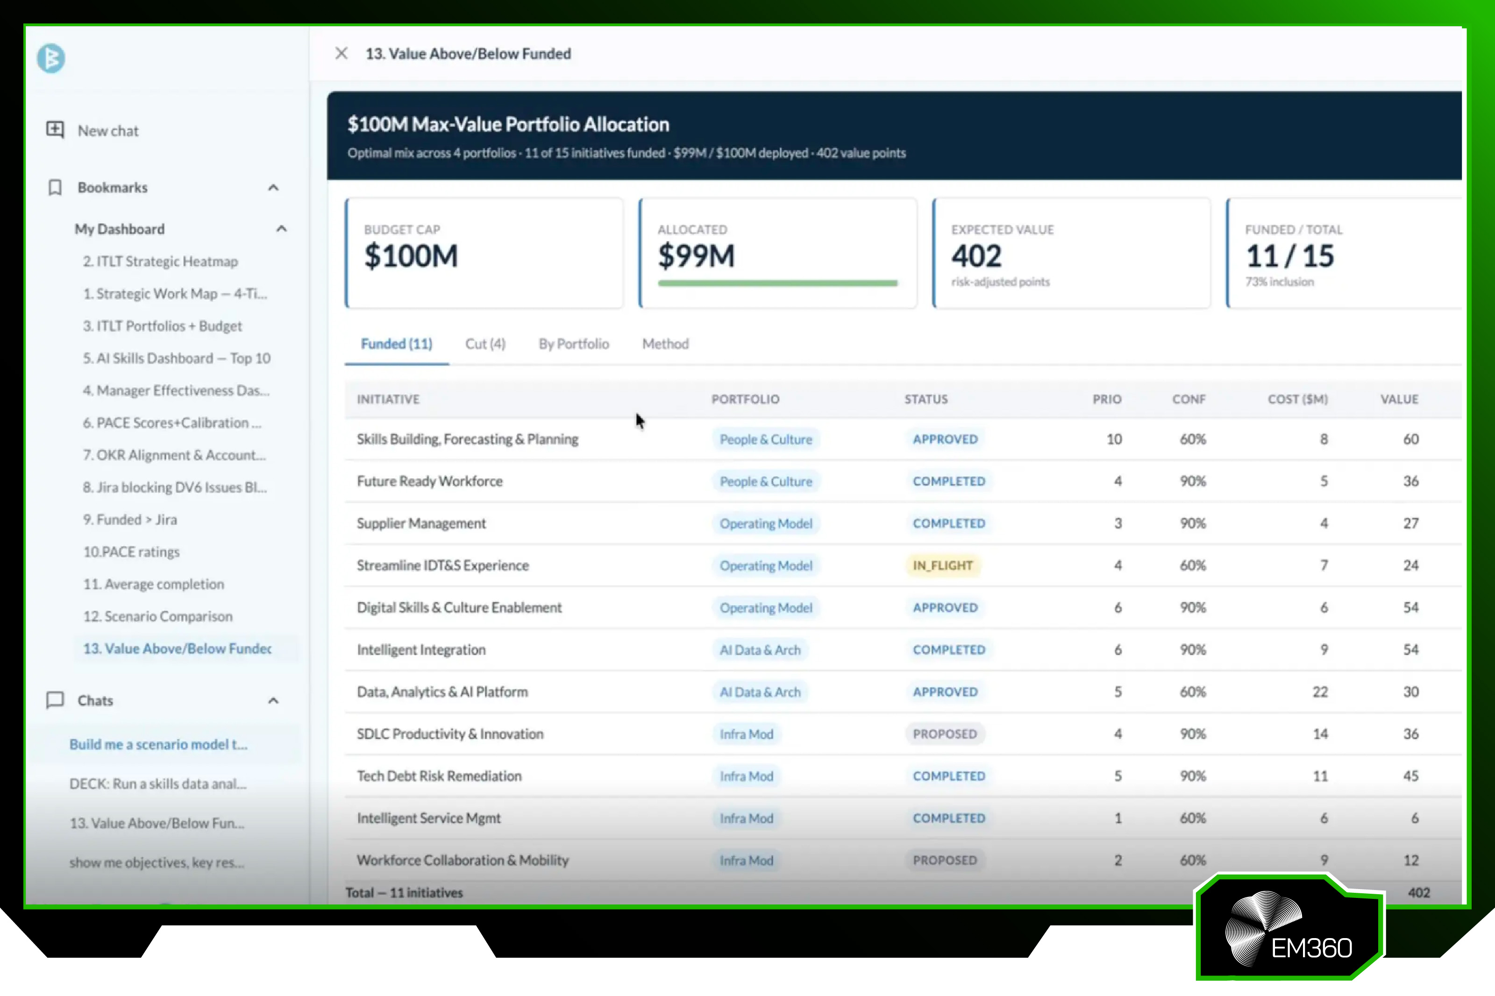This screenshot has width=1495, height=996.
Task: Click 'Data, Analytics & AI Platform' initiative
Action: [x=442, y=692]
